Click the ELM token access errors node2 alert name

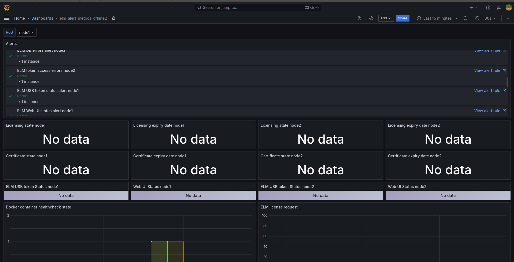(x=46, y=70)
